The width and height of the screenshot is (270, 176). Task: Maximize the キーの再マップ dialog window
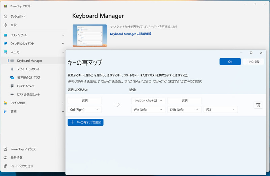pyautogui.click(x=251, y=53)
